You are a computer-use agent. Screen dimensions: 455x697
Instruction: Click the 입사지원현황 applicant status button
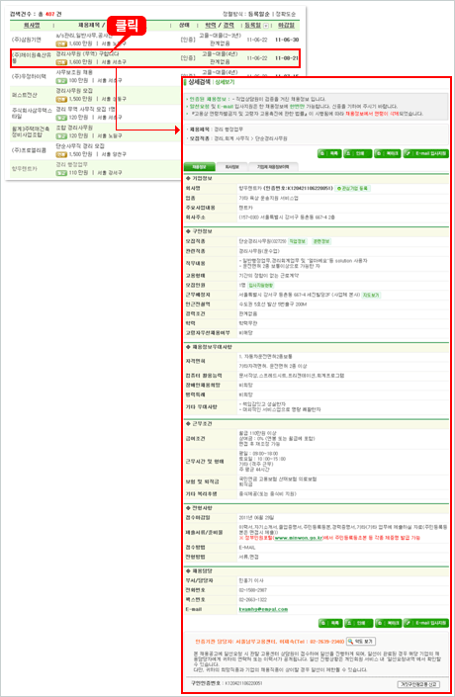(261, 285)
